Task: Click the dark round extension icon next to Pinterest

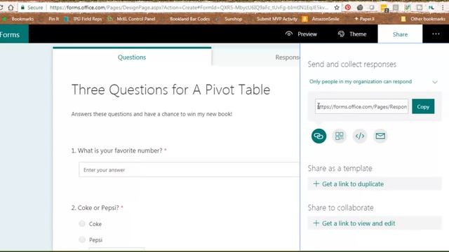Action: [360, 8]
